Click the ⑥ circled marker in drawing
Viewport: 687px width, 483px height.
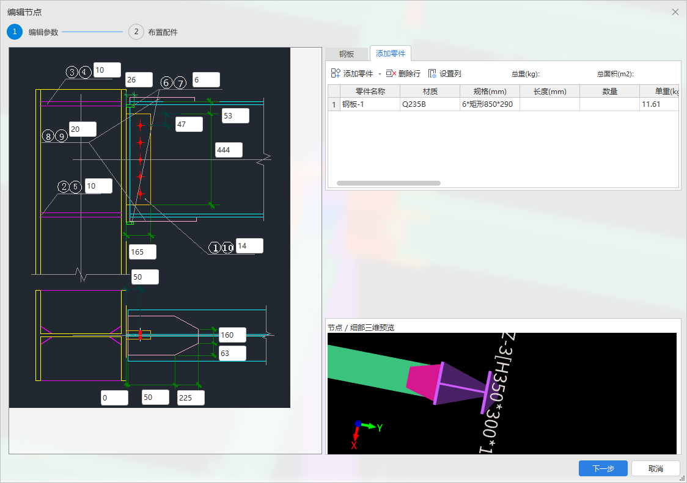(166, 82)
